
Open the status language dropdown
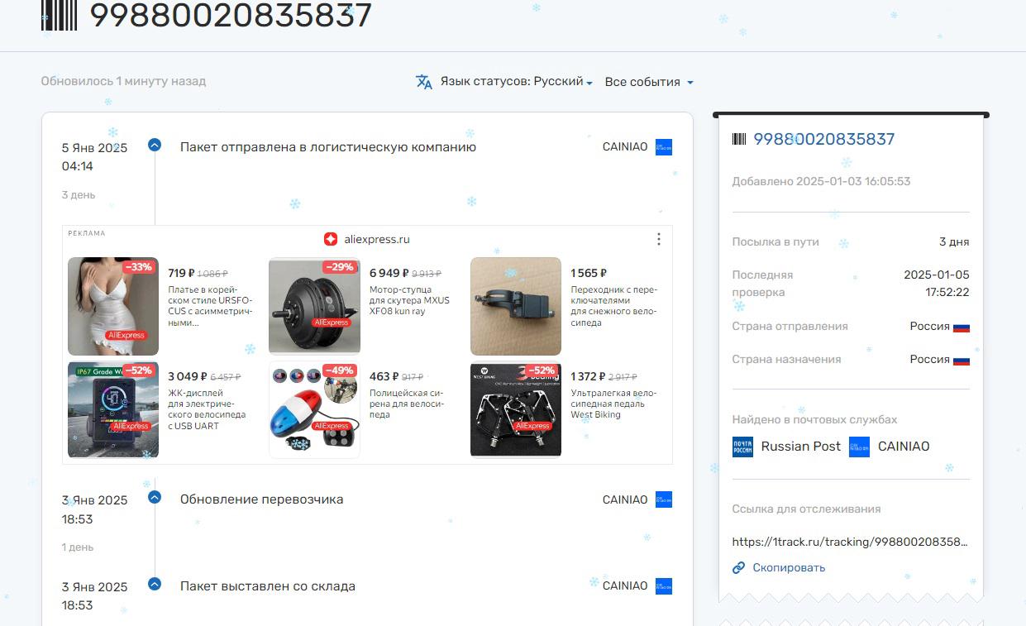[517, 82]
